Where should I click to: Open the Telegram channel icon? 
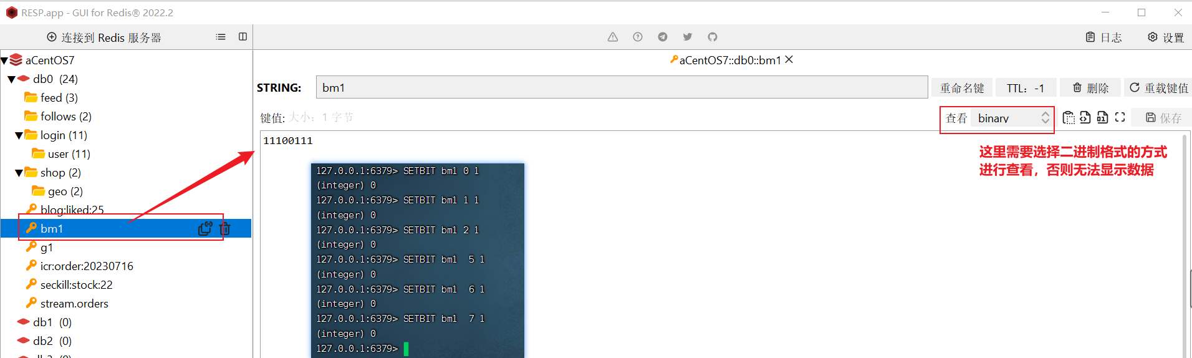coord(663,37)
